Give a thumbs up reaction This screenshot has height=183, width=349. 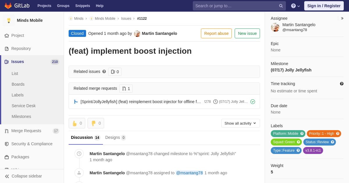[x=77, y=123]
